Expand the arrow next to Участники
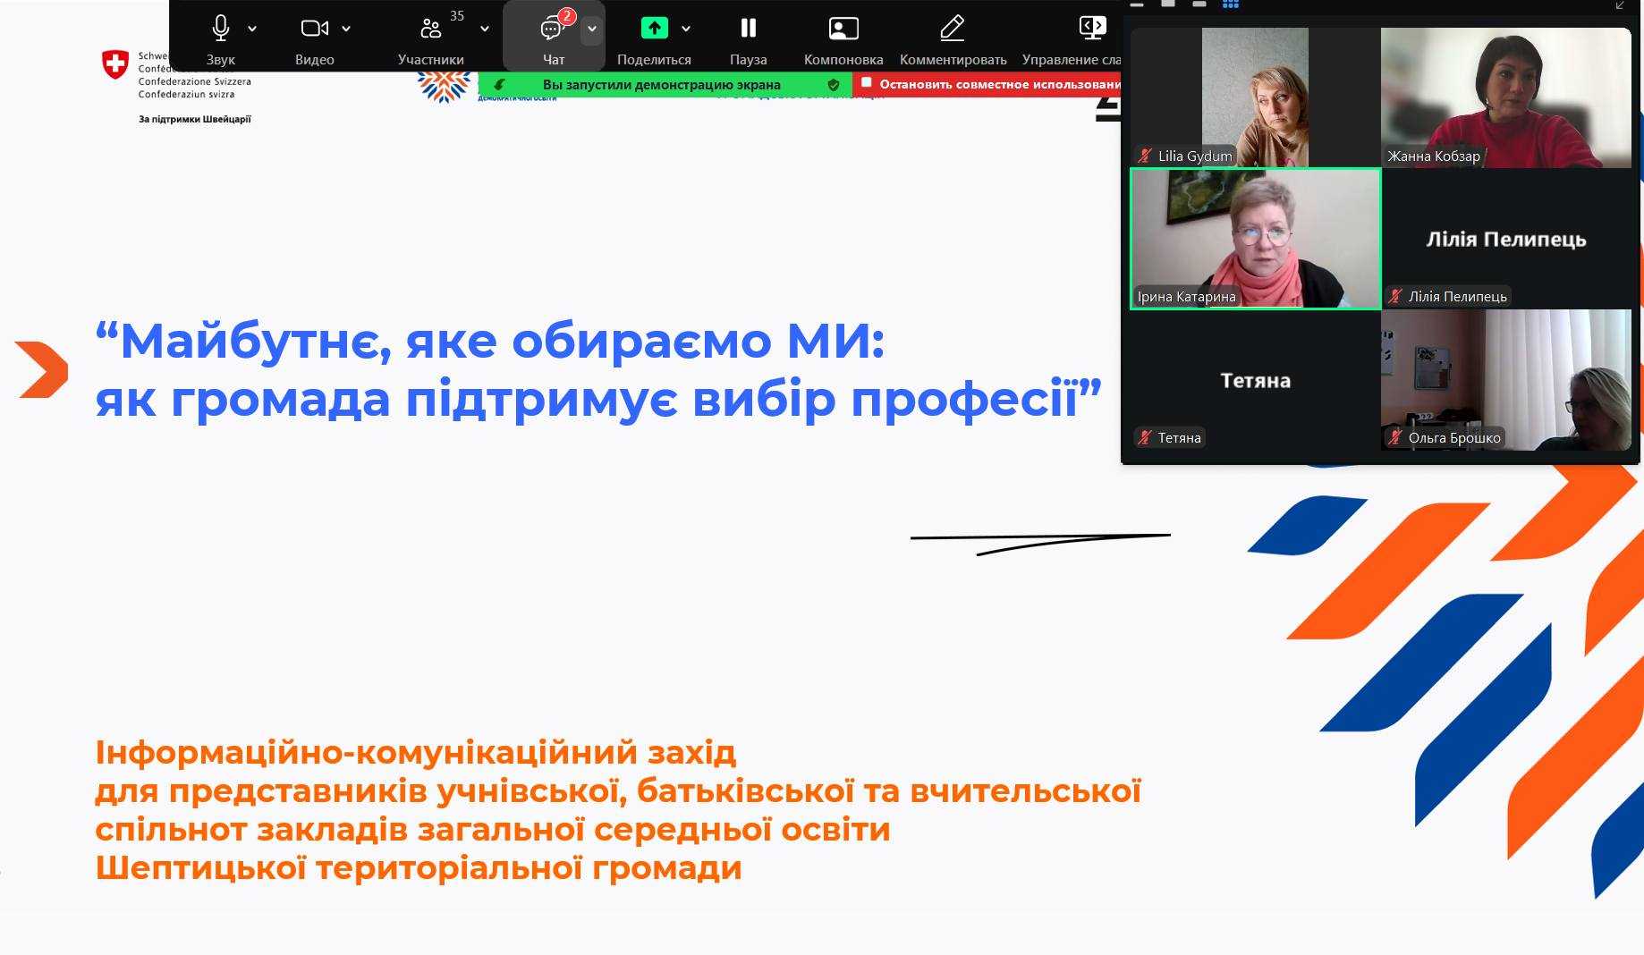Image resolution: width=1644 pixels, height=955 pixels. (x=485, y=29)
